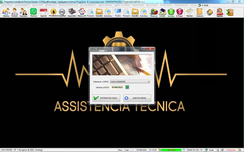This screenshot has width=244, height=152.
Task: Open the MENU COMPRAS menu
Action: 123,5
